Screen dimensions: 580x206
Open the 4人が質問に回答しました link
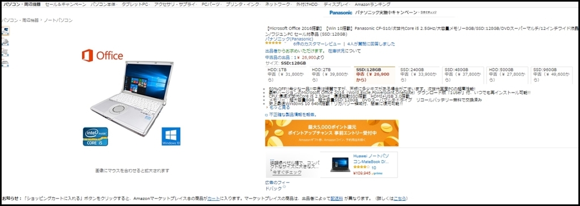[x=371, y=44]
